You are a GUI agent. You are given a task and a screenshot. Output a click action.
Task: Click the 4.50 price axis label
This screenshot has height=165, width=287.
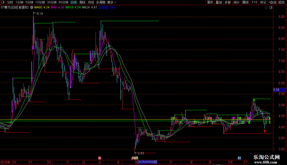(x=282, y=116)
